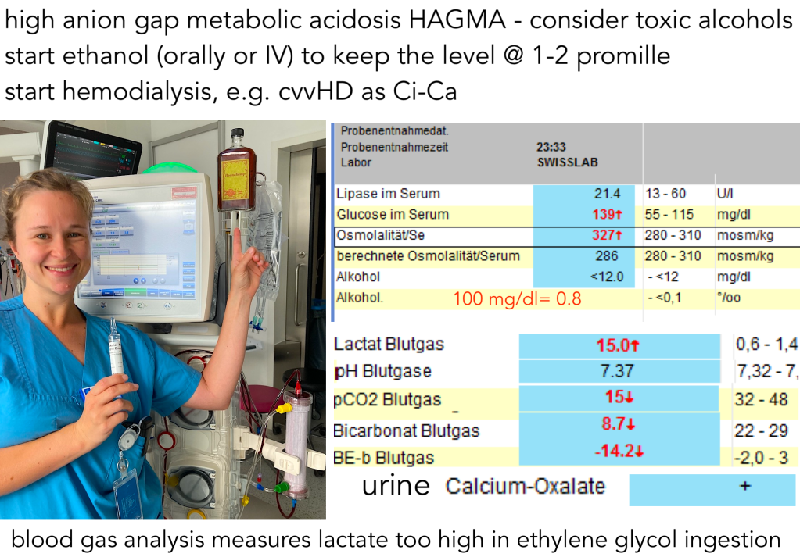Select the highlighted Osmolalität/Se value 327
Image resolution: width=800 pixels, height=557 pixels.
[x=606, y=236]
